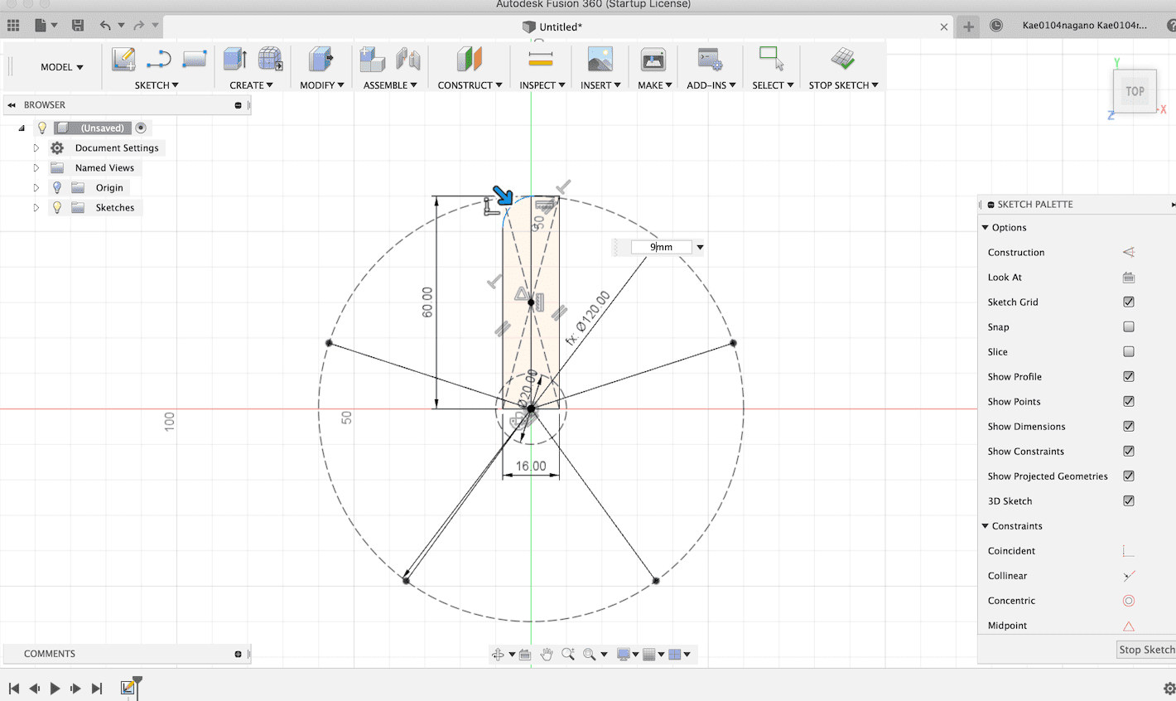Uncheck the Sketch Grid checkbox
The width and height of the screenshot is (1176, 701).
click(1128, 302)
